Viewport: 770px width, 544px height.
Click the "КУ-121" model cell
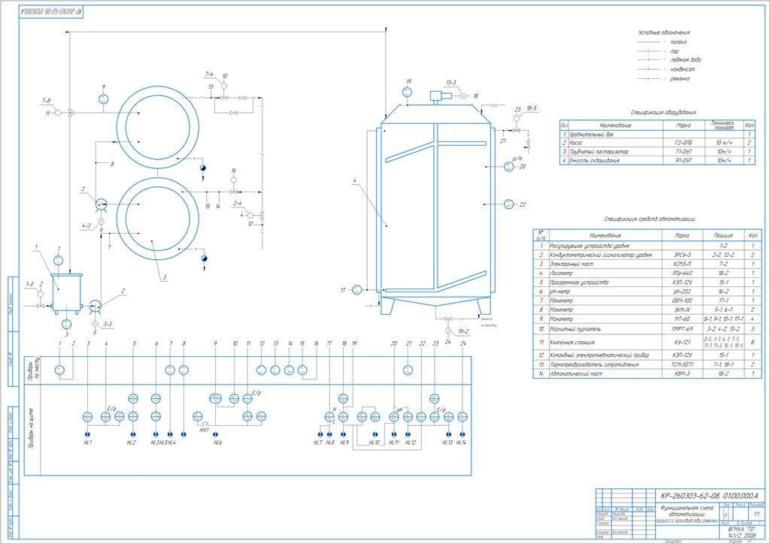[683, 343]
